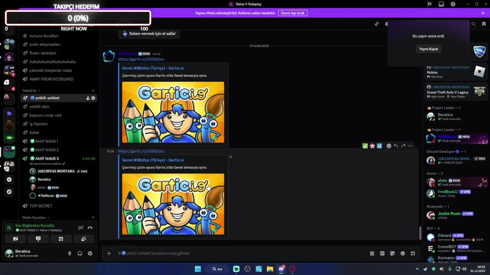Open the threads icon in header
Image resolution: width=490 pixels, height=275 pixels.
tap(377, 24)
